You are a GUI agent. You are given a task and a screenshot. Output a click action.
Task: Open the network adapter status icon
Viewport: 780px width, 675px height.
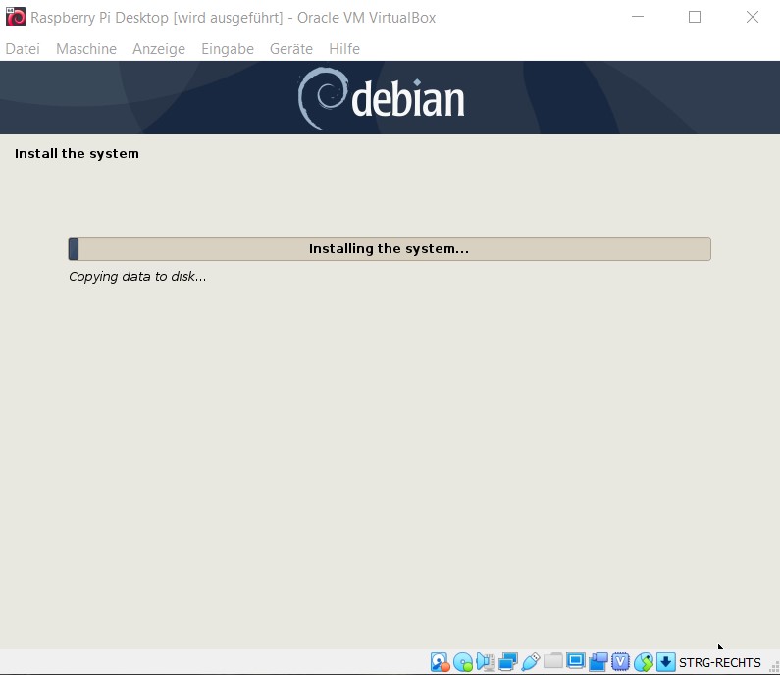[508, 662]
